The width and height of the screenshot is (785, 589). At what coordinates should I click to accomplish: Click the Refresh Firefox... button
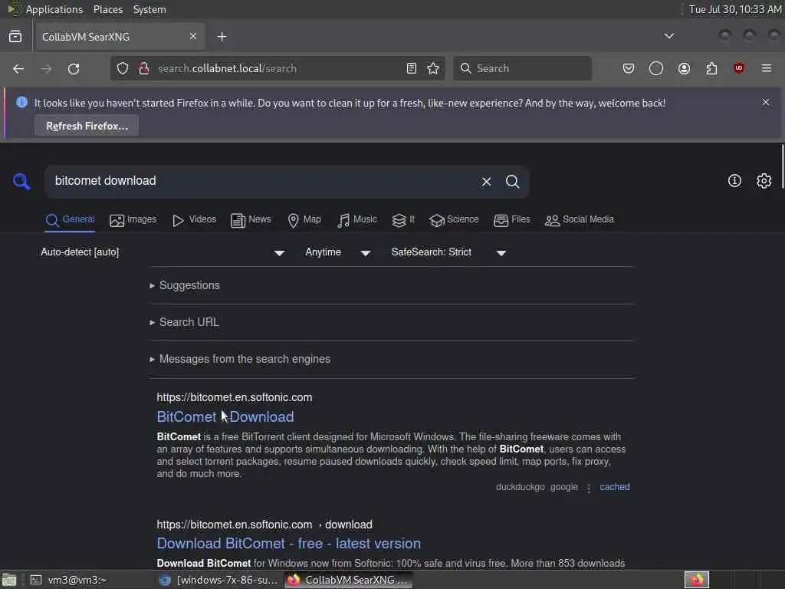tap(87, 126)
